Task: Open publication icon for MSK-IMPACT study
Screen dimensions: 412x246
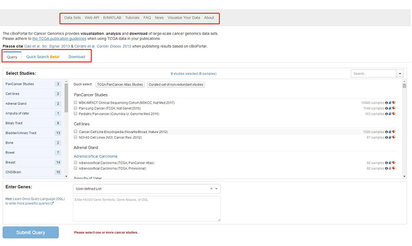Action: 390,103
